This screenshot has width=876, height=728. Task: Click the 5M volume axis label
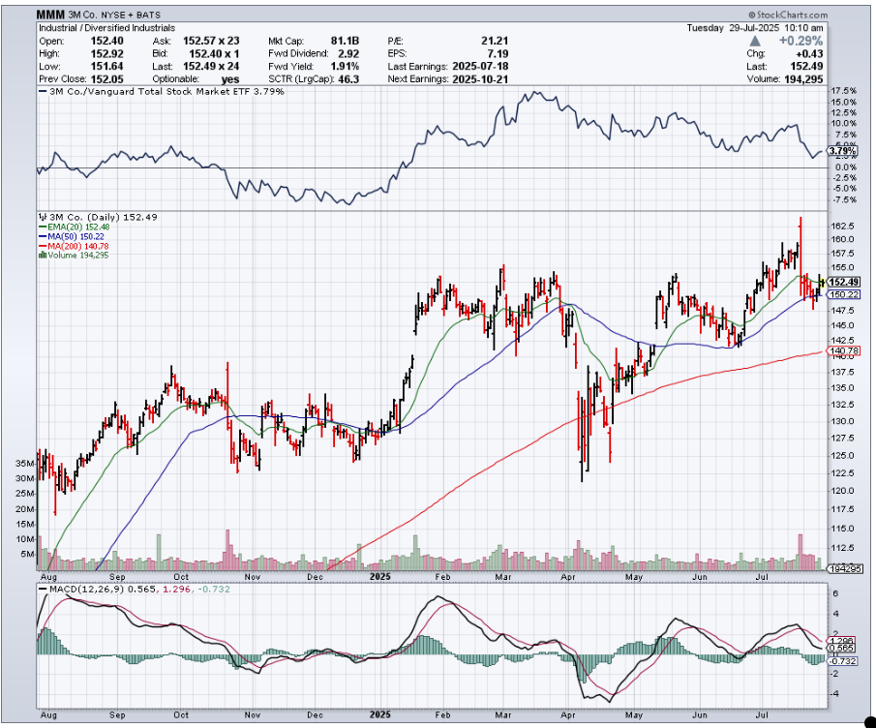coord(28,555)
